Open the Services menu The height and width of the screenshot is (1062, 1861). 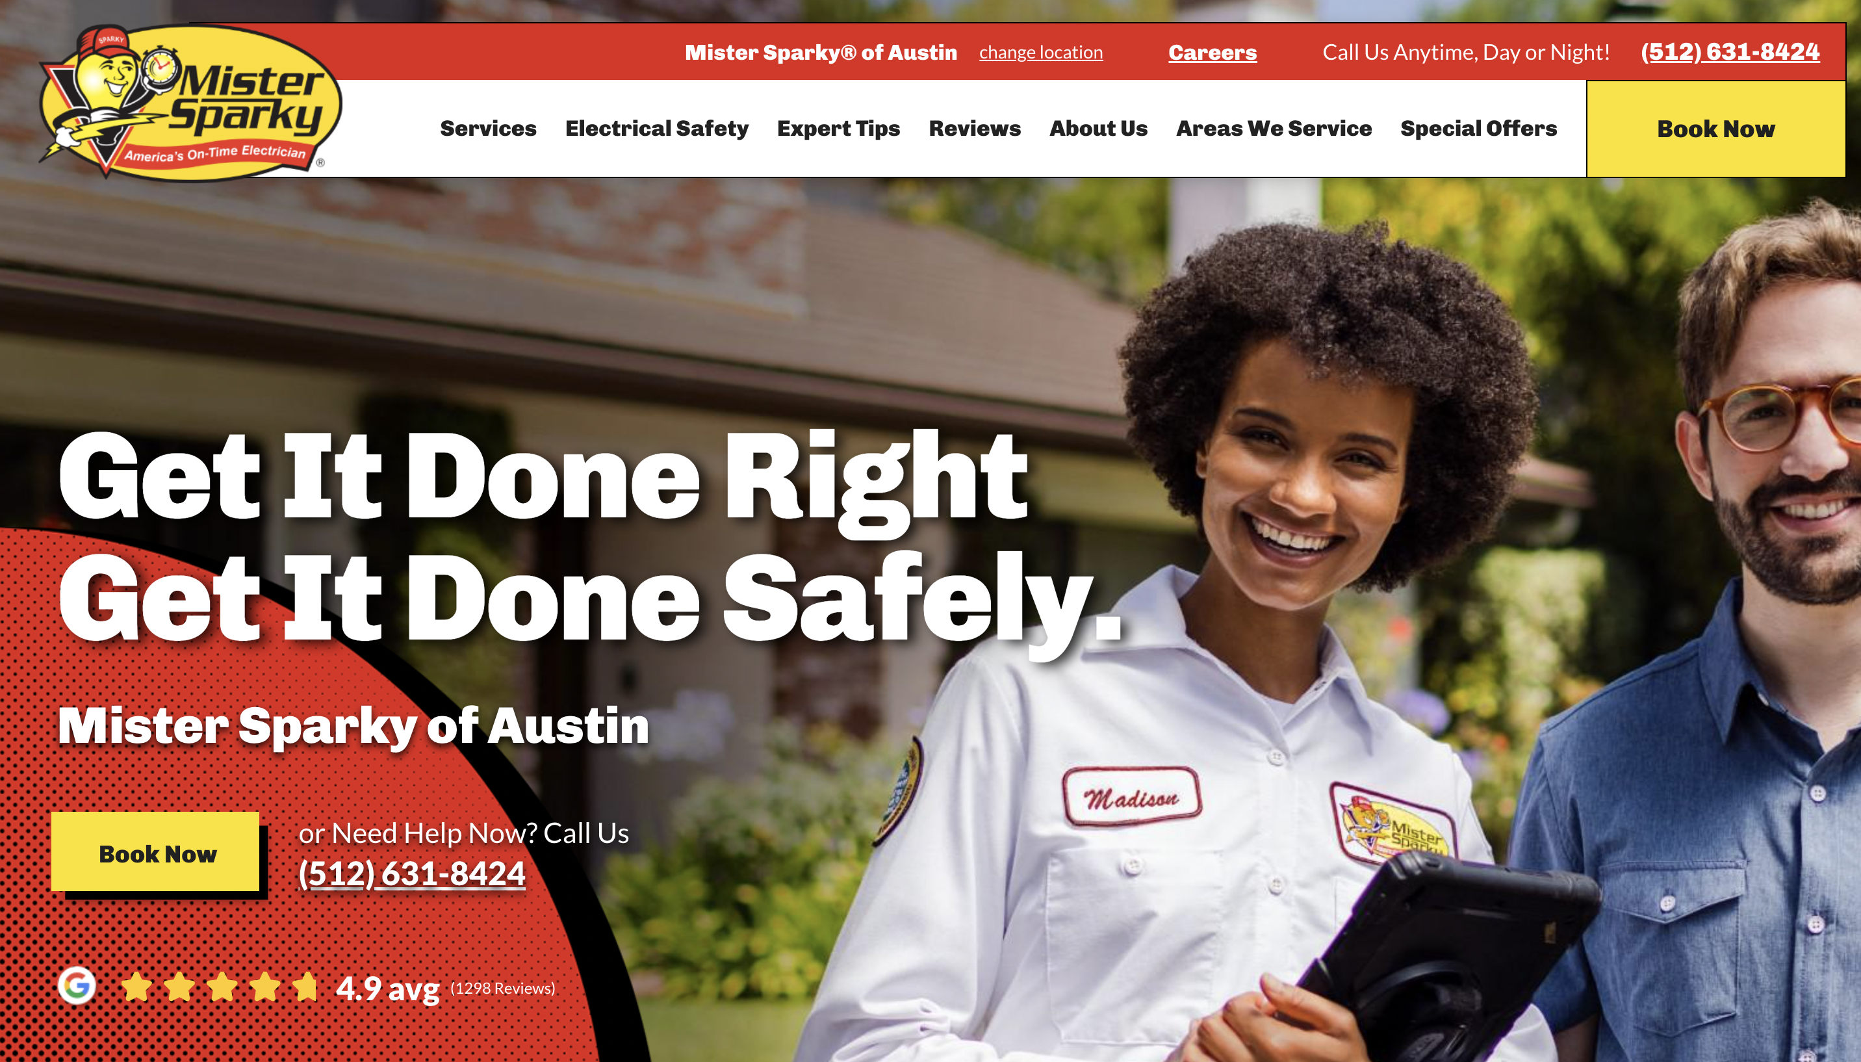click(x=488, y=129)
